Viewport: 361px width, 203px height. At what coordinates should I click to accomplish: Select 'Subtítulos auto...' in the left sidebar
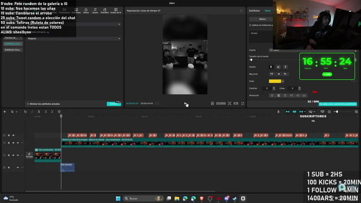[x=13, y=44]
